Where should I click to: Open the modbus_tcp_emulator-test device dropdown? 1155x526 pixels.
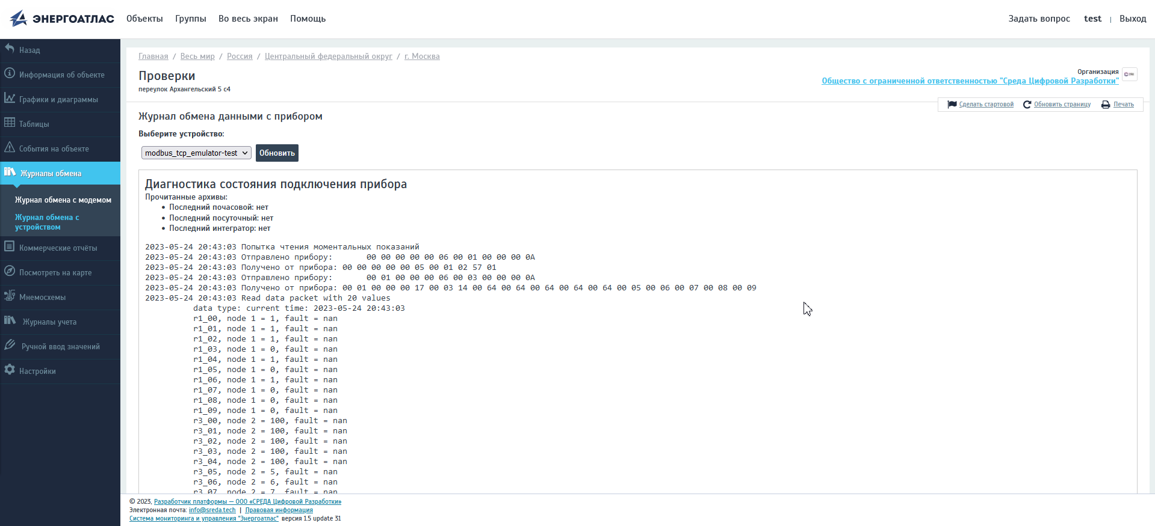[196, 153]
